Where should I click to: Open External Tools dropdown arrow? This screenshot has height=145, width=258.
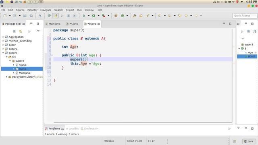click(x=108, y=16)
